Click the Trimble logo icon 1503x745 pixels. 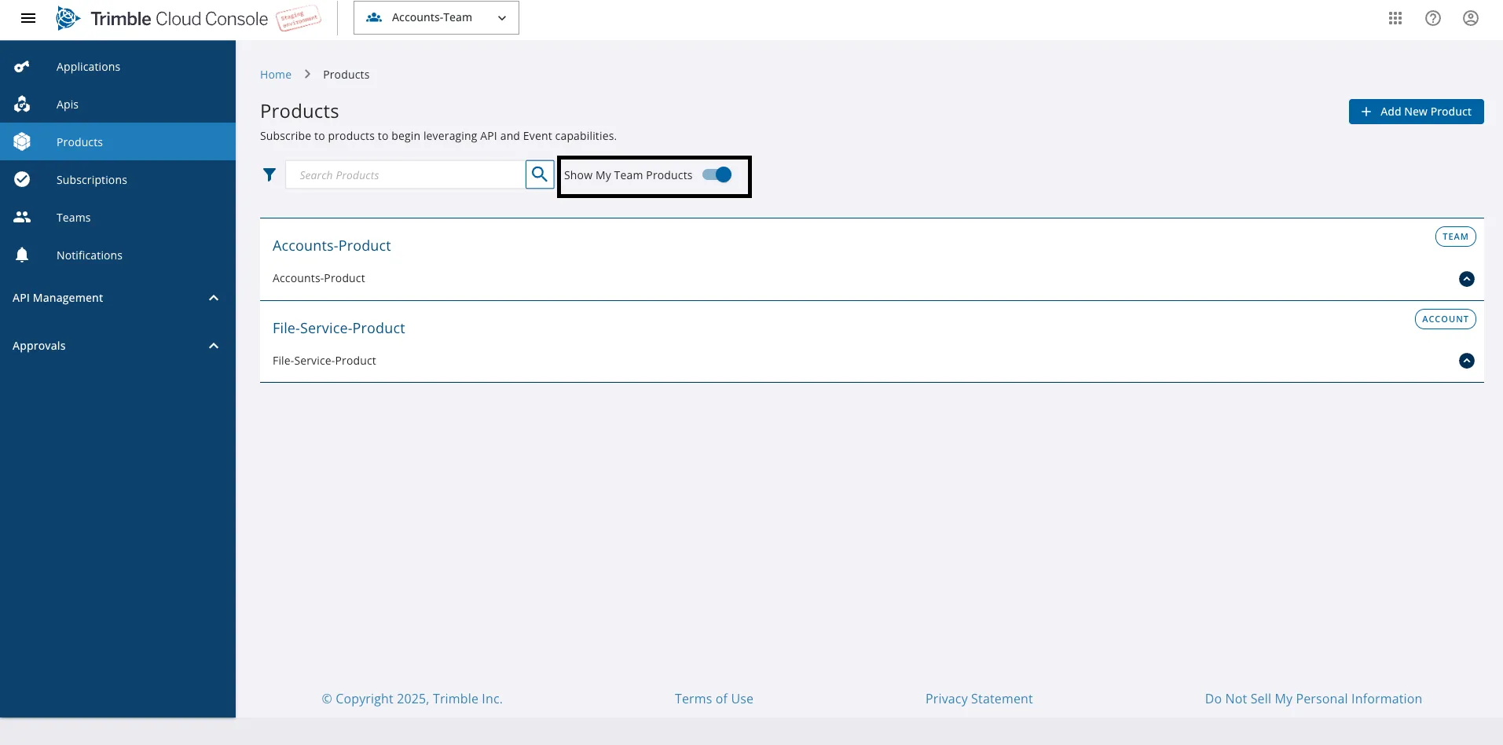click(x=68, y=18)
